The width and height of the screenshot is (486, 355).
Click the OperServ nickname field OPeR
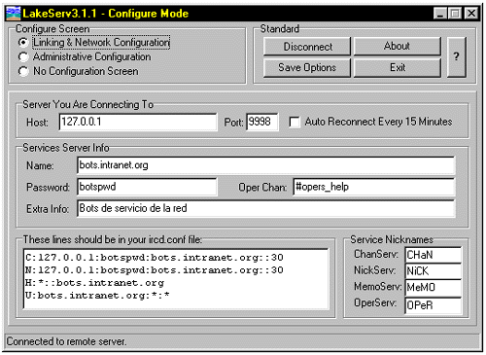click(434, 305)
